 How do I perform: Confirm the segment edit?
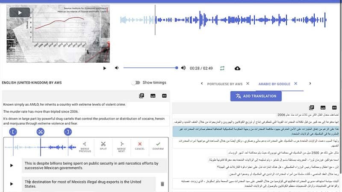click(x=158, y=147)
